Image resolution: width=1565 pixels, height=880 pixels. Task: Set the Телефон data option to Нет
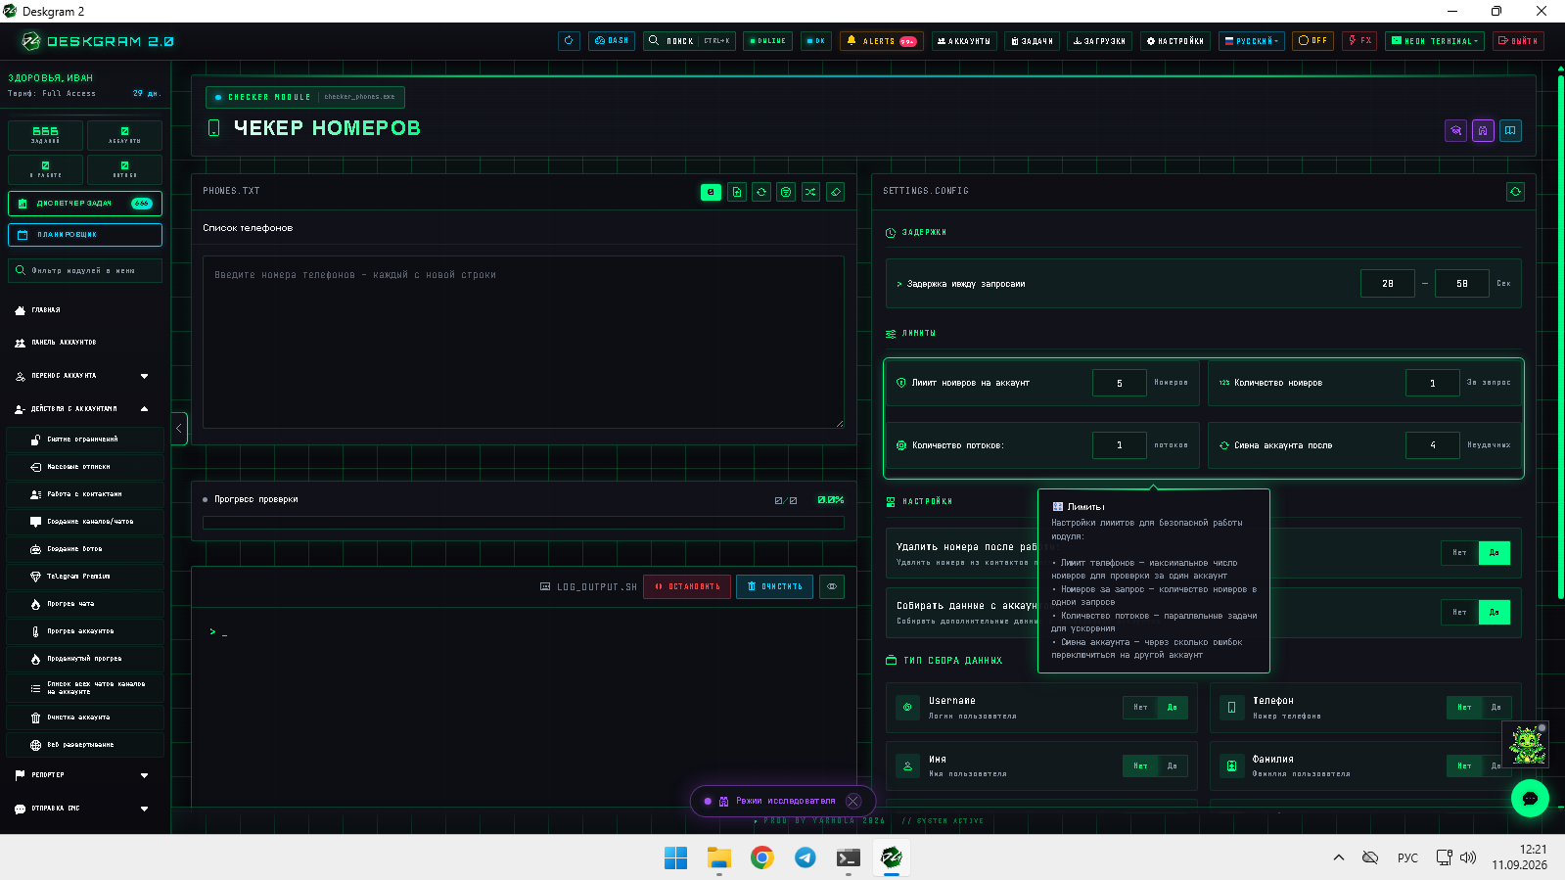(1464, 707)
